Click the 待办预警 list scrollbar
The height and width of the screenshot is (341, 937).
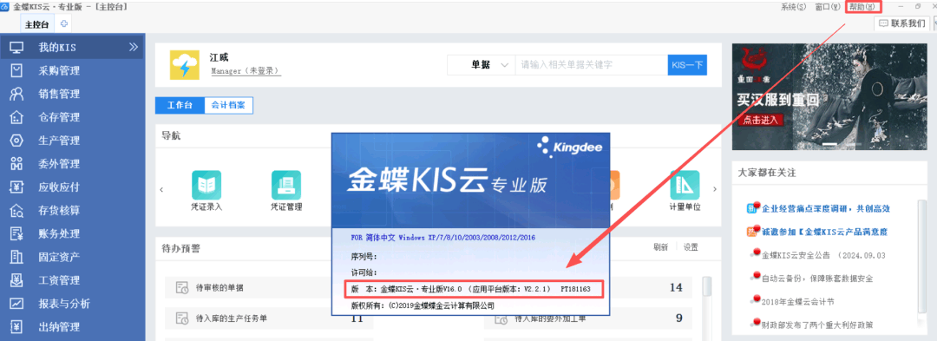click(707, 305)
